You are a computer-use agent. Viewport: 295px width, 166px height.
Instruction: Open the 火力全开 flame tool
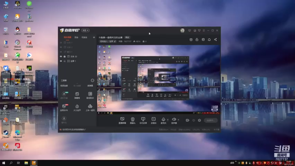coord(77,108)
